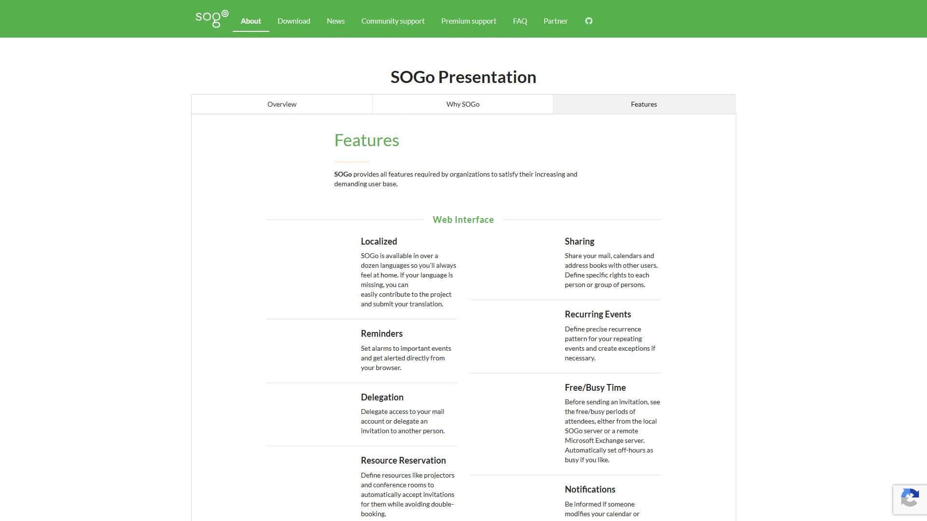Click the text 'easily contribute to the project'
927x521 pixels.
point(406,294)
